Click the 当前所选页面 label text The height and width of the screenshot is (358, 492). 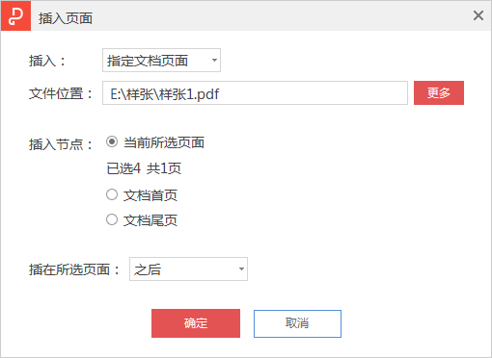click(164, 142)
